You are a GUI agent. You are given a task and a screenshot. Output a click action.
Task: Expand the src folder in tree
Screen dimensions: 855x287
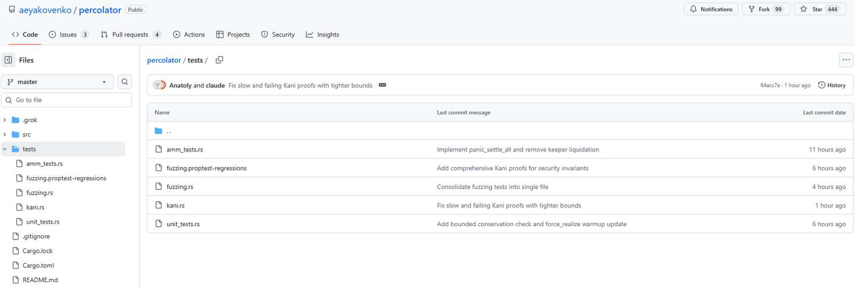pos(5,134)
